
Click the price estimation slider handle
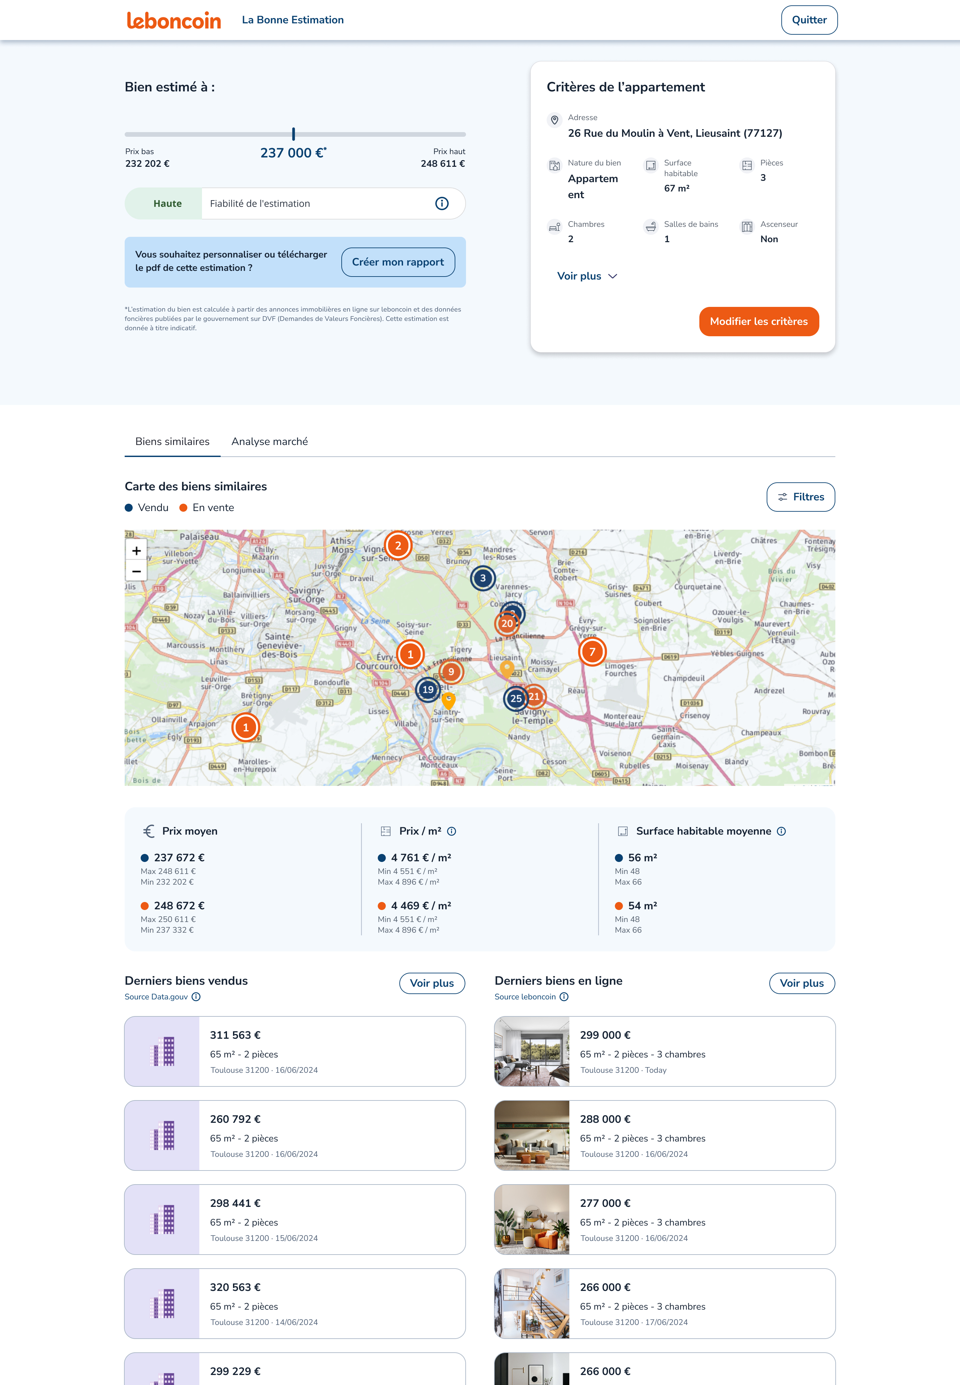click(294, 134)
